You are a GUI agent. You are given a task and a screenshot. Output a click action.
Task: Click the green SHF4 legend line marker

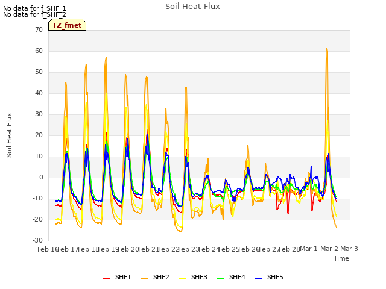(221, 278)
